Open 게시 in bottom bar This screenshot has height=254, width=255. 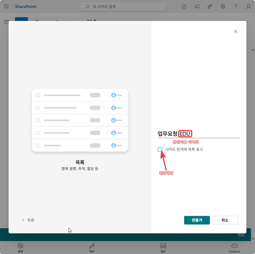click(92, 248)
